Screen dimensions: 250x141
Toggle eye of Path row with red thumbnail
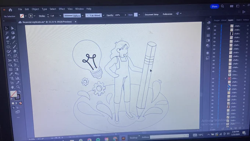pyautogui.click(x=212, y=107)
